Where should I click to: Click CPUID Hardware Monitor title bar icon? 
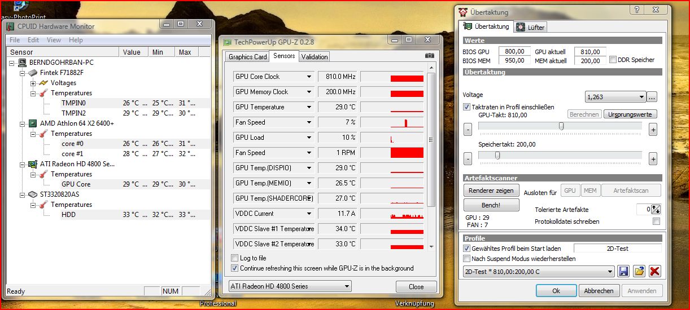[x=10, y=26]
